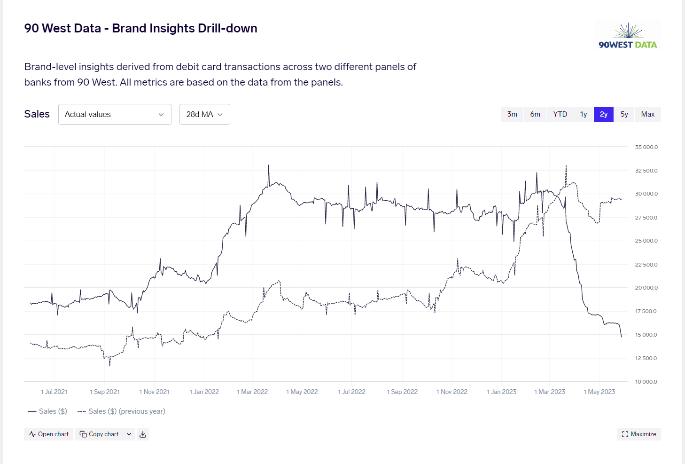
Task: Toggle the Sales ($) (previous year) legend series
Action: (x=122, y=411)
